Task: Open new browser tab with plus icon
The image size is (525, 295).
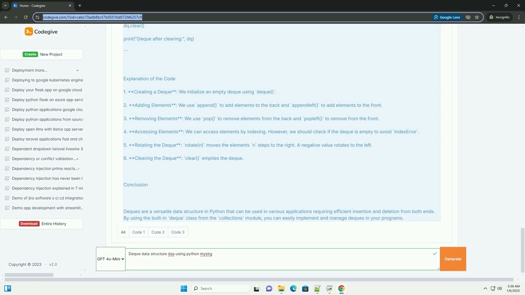Action: (80, 5)
